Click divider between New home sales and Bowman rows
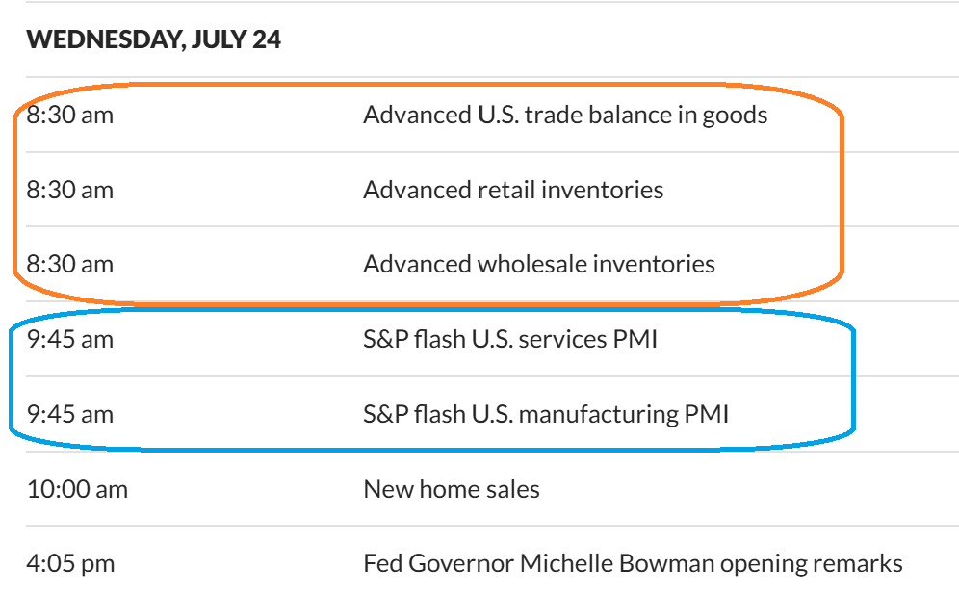This screenshot has width=959, height=595. point(481,526)
